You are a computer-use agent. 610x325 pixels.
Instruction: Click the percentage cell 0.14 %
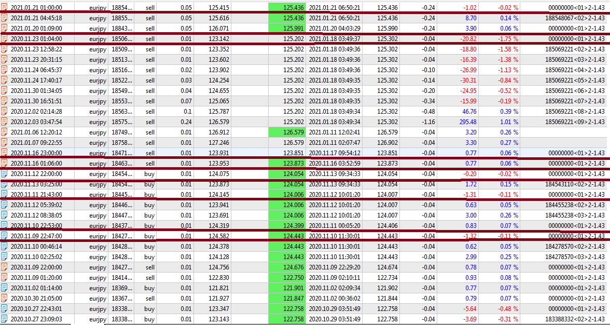click(508, 18)
